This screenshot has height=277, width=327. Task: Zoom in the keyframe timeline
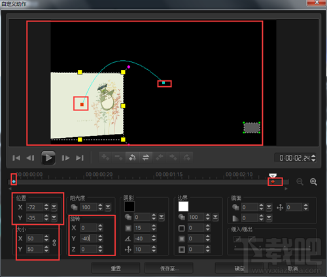[313, 182]
